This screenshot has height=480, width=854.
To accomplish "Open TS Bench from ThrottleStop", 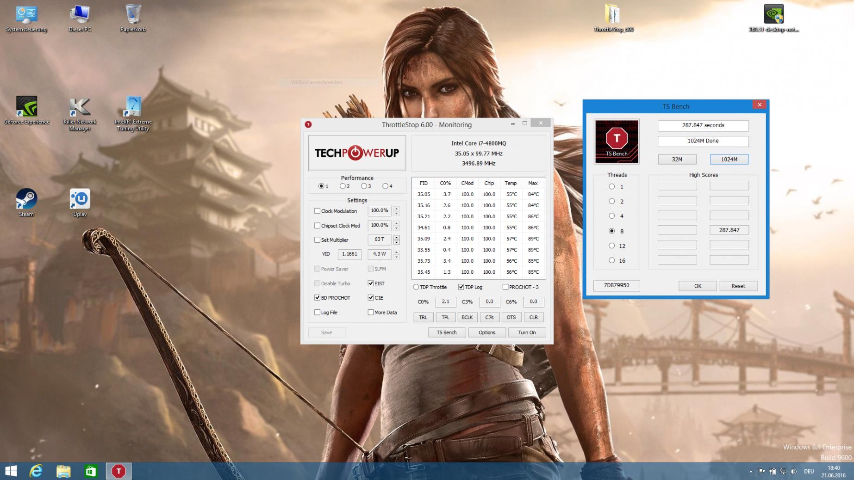I will [x=447, y=332].
